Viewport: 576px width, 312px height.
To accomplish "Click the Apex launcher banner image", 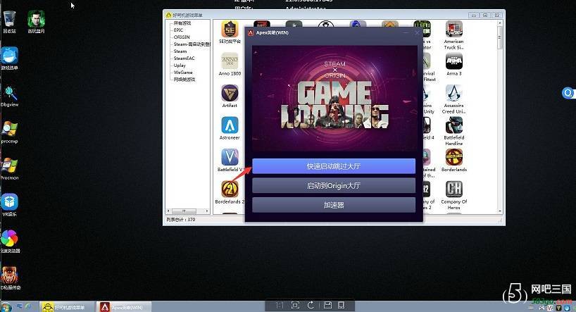I will pos(334,99).
